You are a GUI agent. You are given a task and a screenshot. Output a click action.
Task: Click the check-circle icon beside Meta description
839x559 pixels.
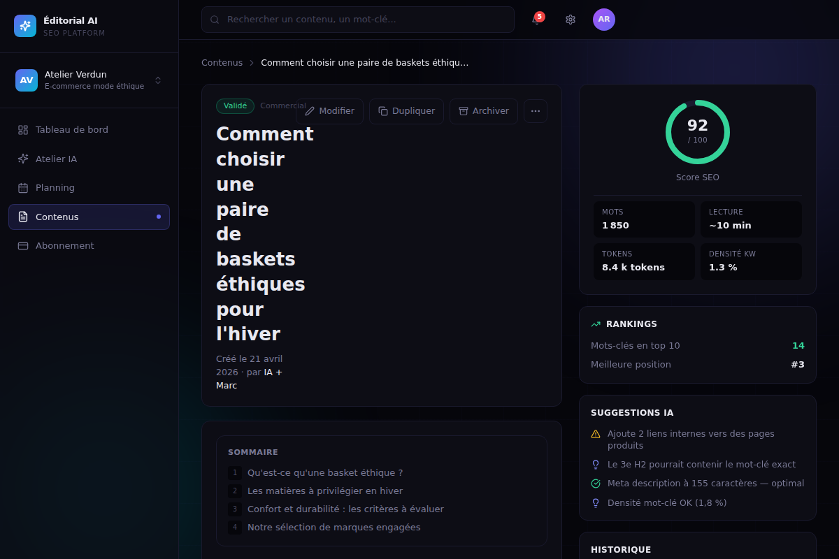pos(596,484)
